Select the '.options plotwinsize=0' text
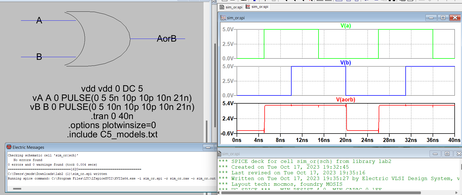 click(x=112, y=125)
